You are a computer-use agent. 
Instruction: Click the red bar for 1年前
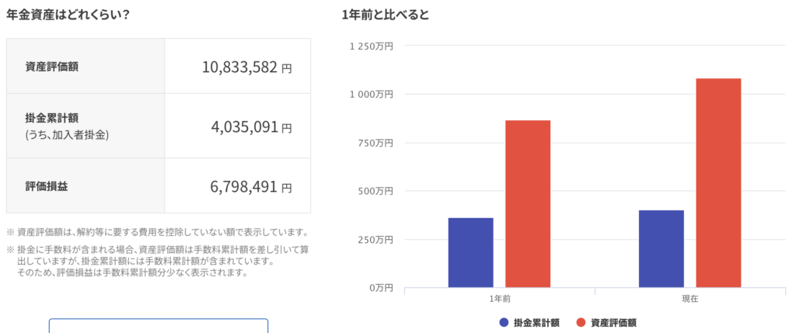click(x=528, y=203)
